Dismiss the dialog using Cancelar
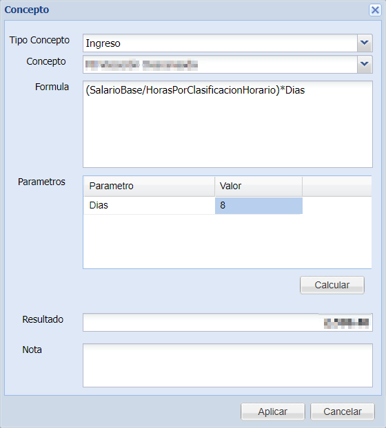This screenshot has width=386, height=428. 343,411
